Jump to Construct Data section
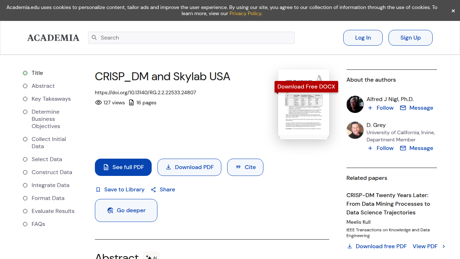 (x=52, y=172)
